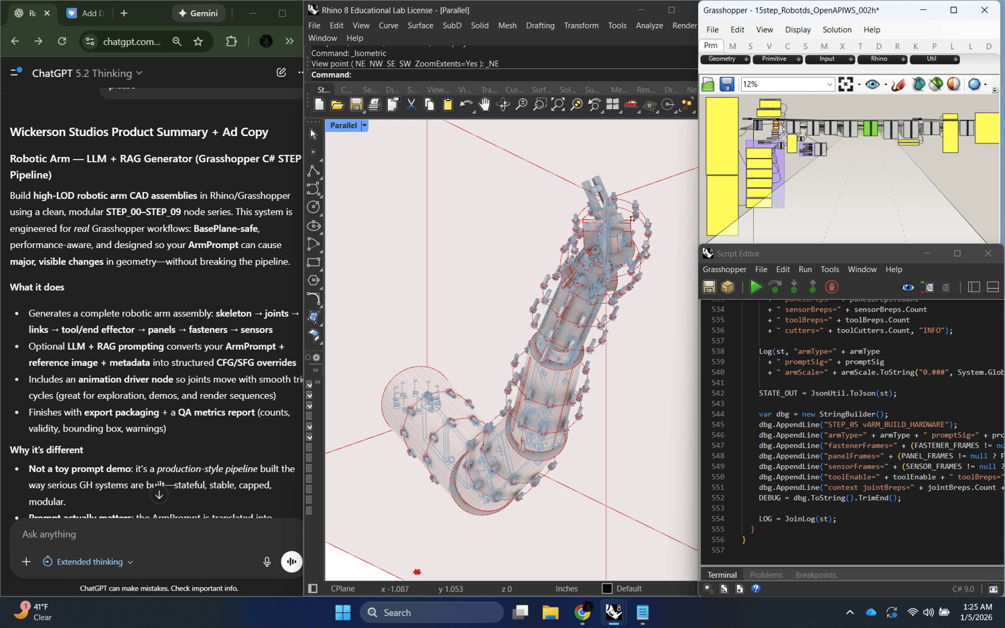Save the Grasshopper document with blue floppy icon

point(727,84)
